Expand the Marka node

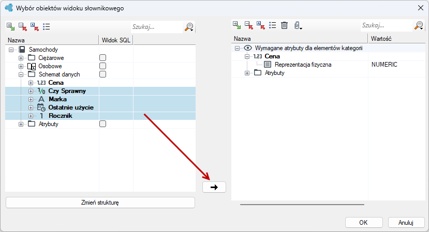pos(31,100)
